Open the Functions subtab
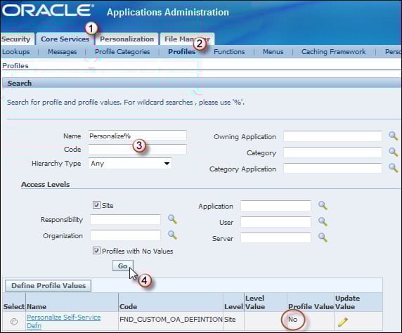The image size is (402, 333). click(229, 52)
